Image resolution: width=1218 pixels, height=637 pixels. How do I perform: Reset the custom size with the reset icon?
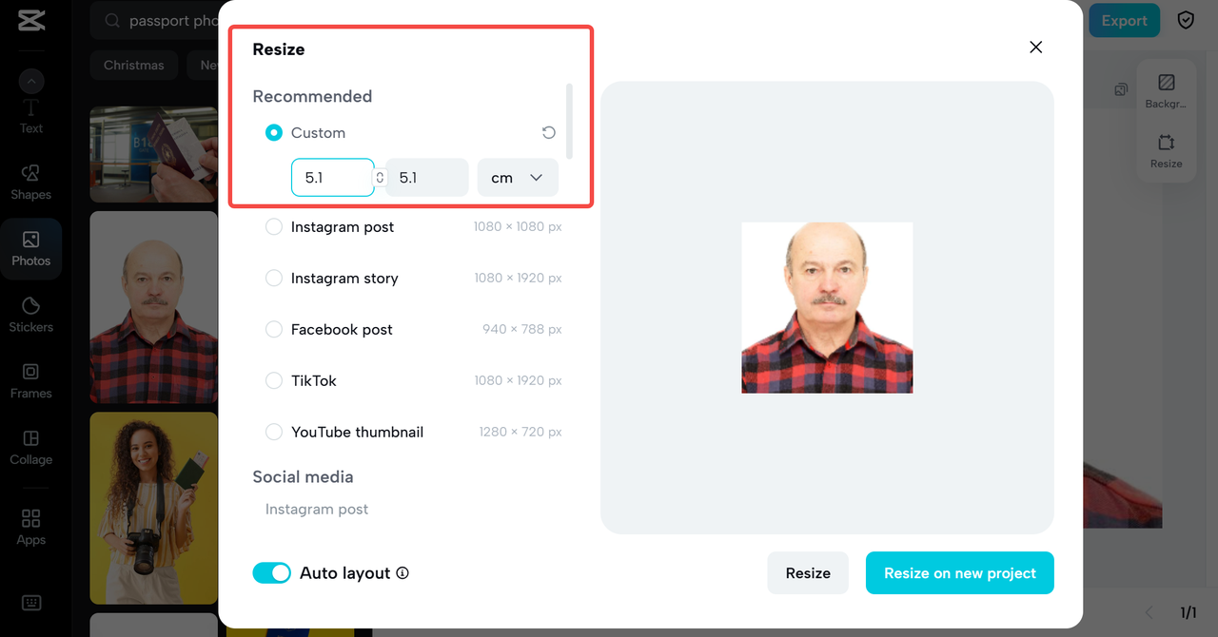(x=549, y=133)
